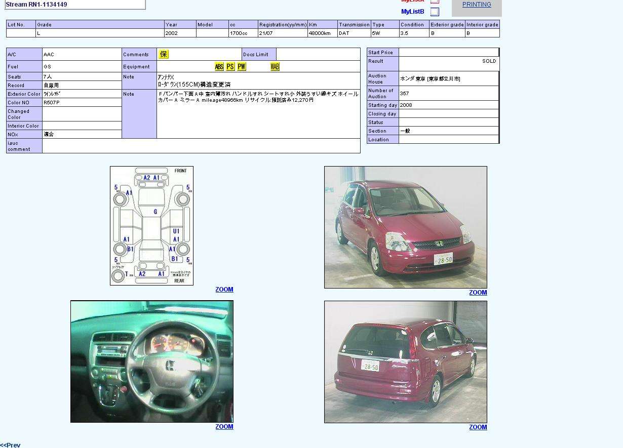Click the PW equipment icon

(242, 67)
